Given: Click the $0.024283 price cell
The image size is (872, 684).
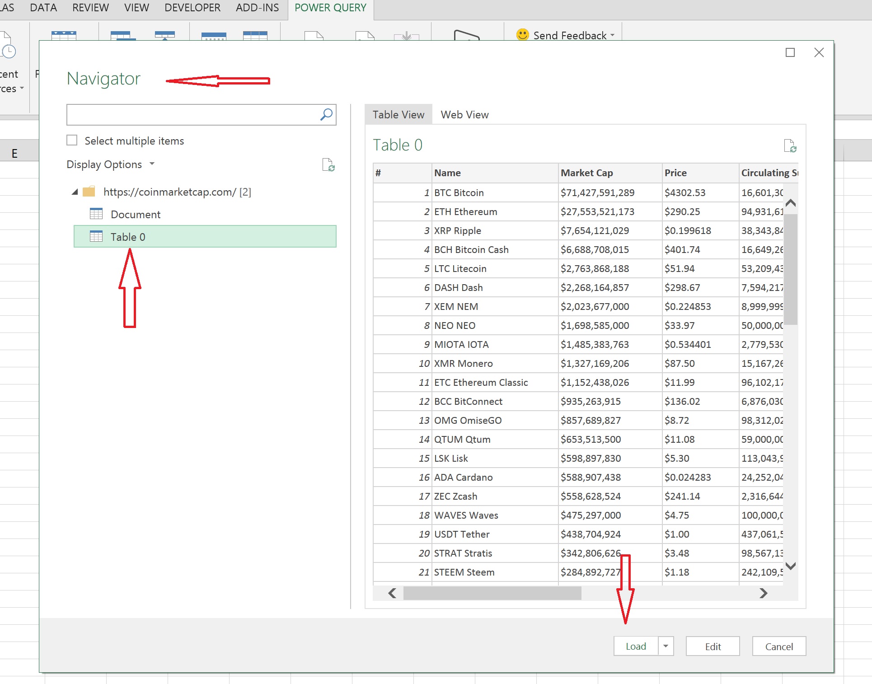Looking at the screenshot, I should pyautogui.click(x=700, y=477).
